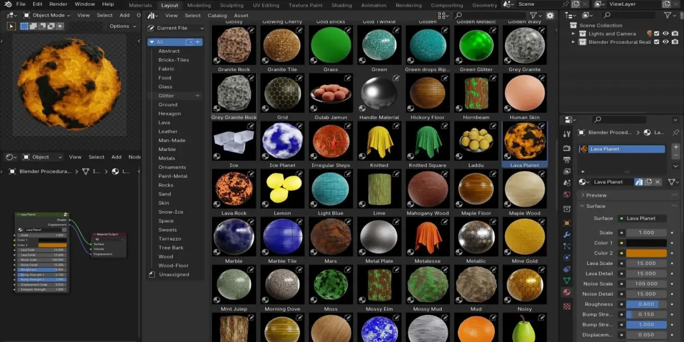Viewport: 684px width, 342px height.
Task: Open the Render menu
Action: tap(58, 5)
